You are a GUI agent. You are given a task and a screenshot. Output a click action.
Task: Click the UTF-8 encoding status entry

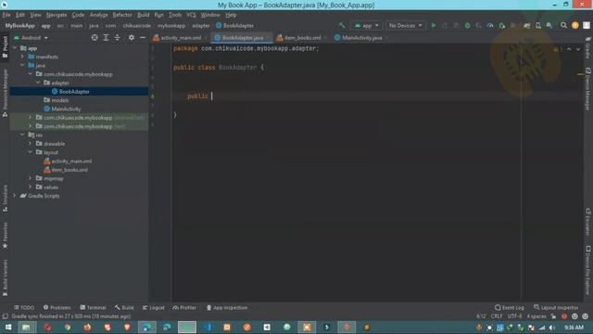(514, 316)
